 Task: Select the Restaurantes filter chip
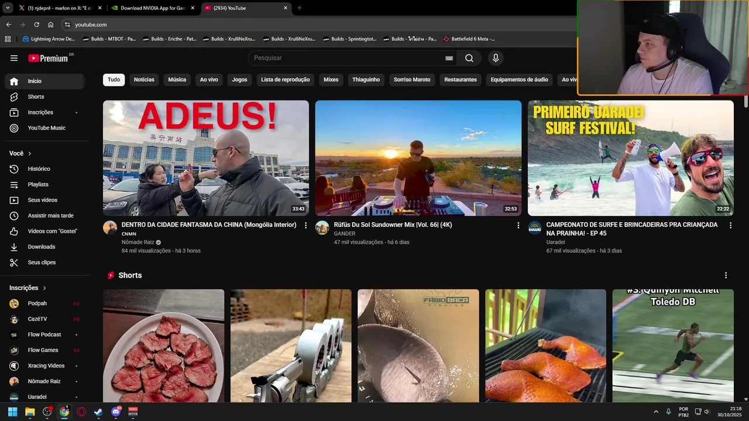point(461,80)
